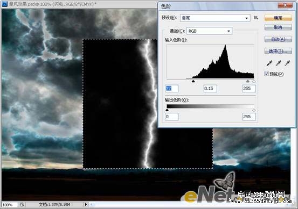Screen dimensions: 298x209
Task: Select the gray point eyedropper
Action: (278, 63)
